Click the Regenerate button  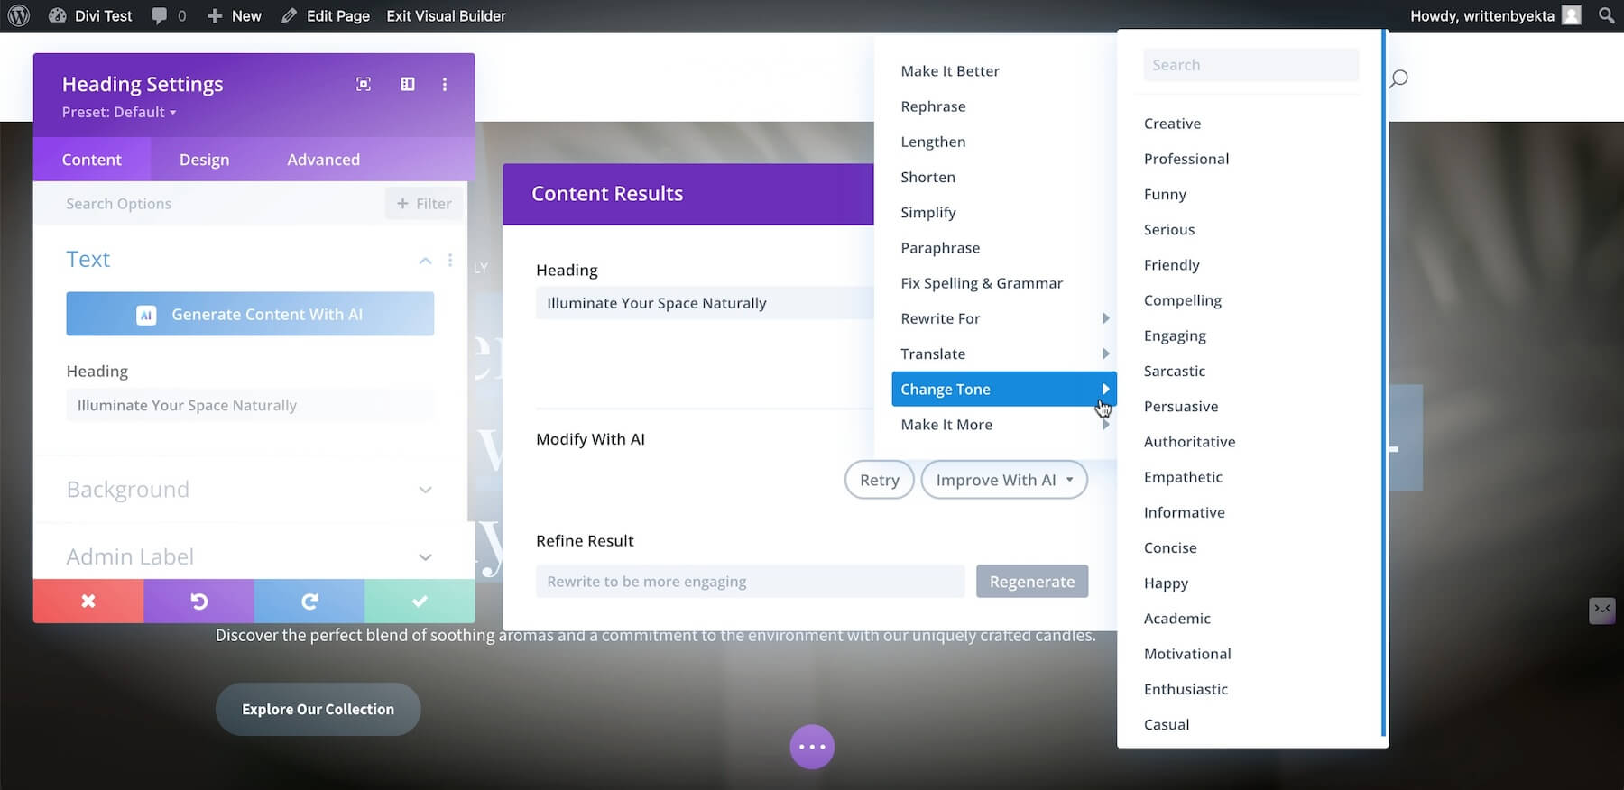tap(1032, 582)
